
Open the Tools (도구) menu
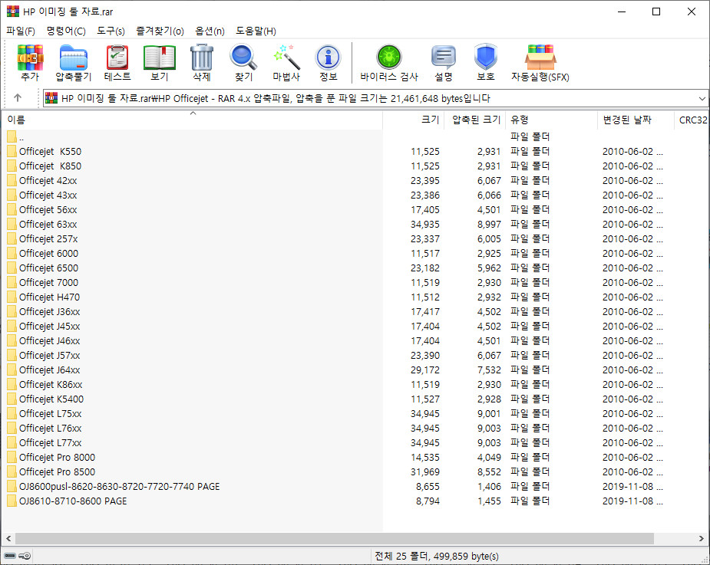[111, 31]
